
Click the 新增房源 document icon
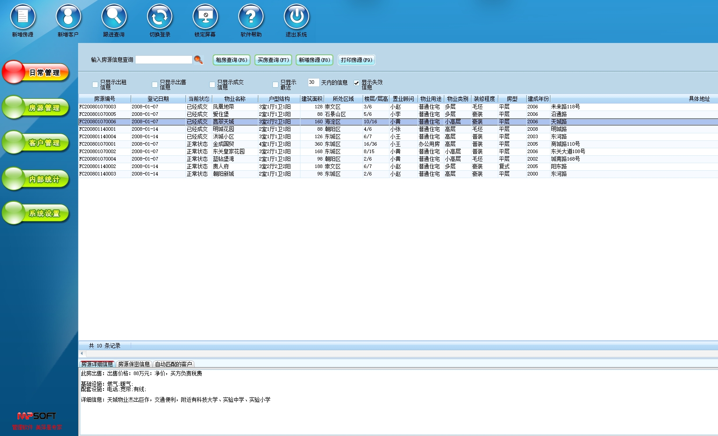tap(23, 17)
